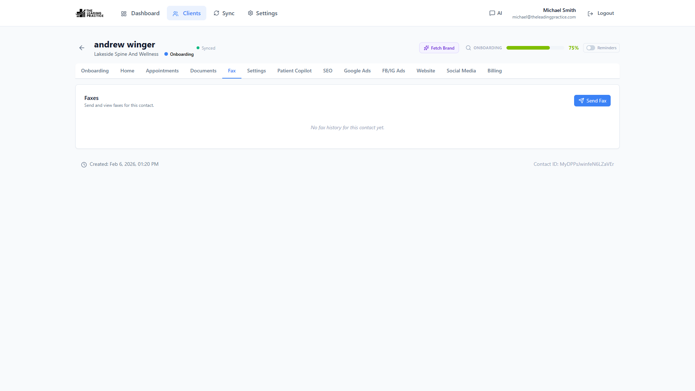Toggle the Reminders switch
The height and width of the screenshot is (391, 695).
[x=591, y=48]
